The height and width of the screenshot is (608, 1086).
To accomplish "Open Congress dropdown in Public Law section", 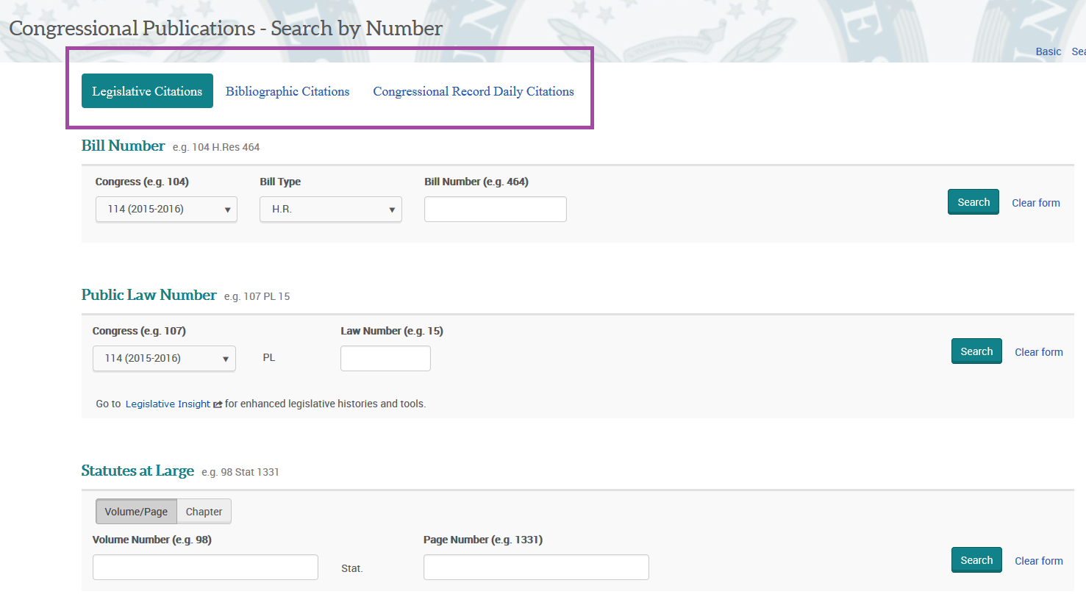I will tap(164, 359).
